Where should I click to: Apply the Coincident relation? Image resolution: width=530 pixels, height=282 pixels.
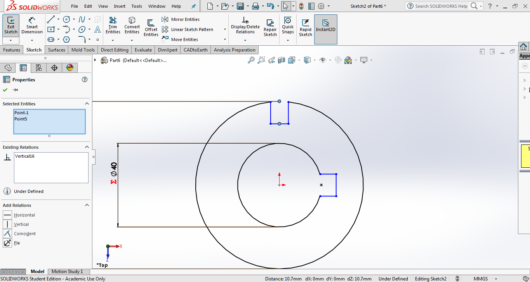tap(24, 234)
